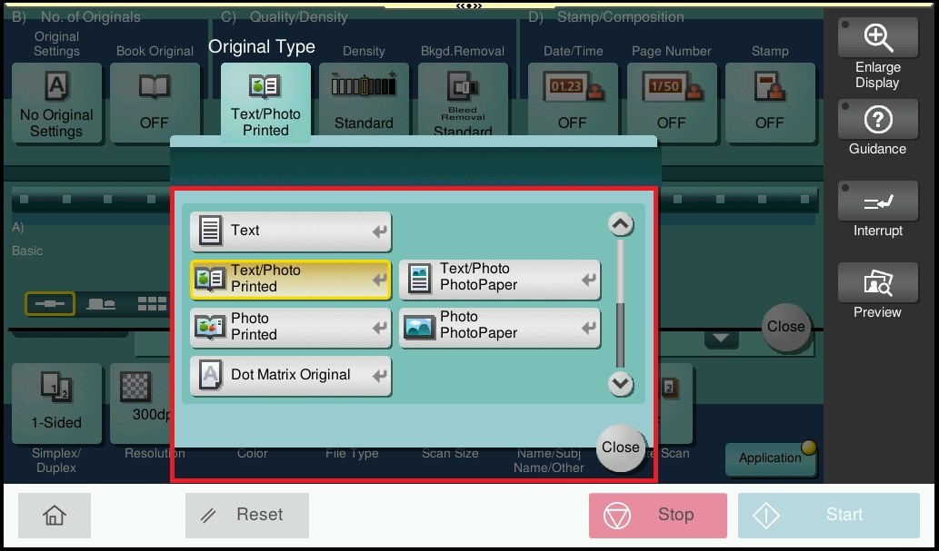Open the Guidance help button
939x551 pixels.
coord(876,130)
